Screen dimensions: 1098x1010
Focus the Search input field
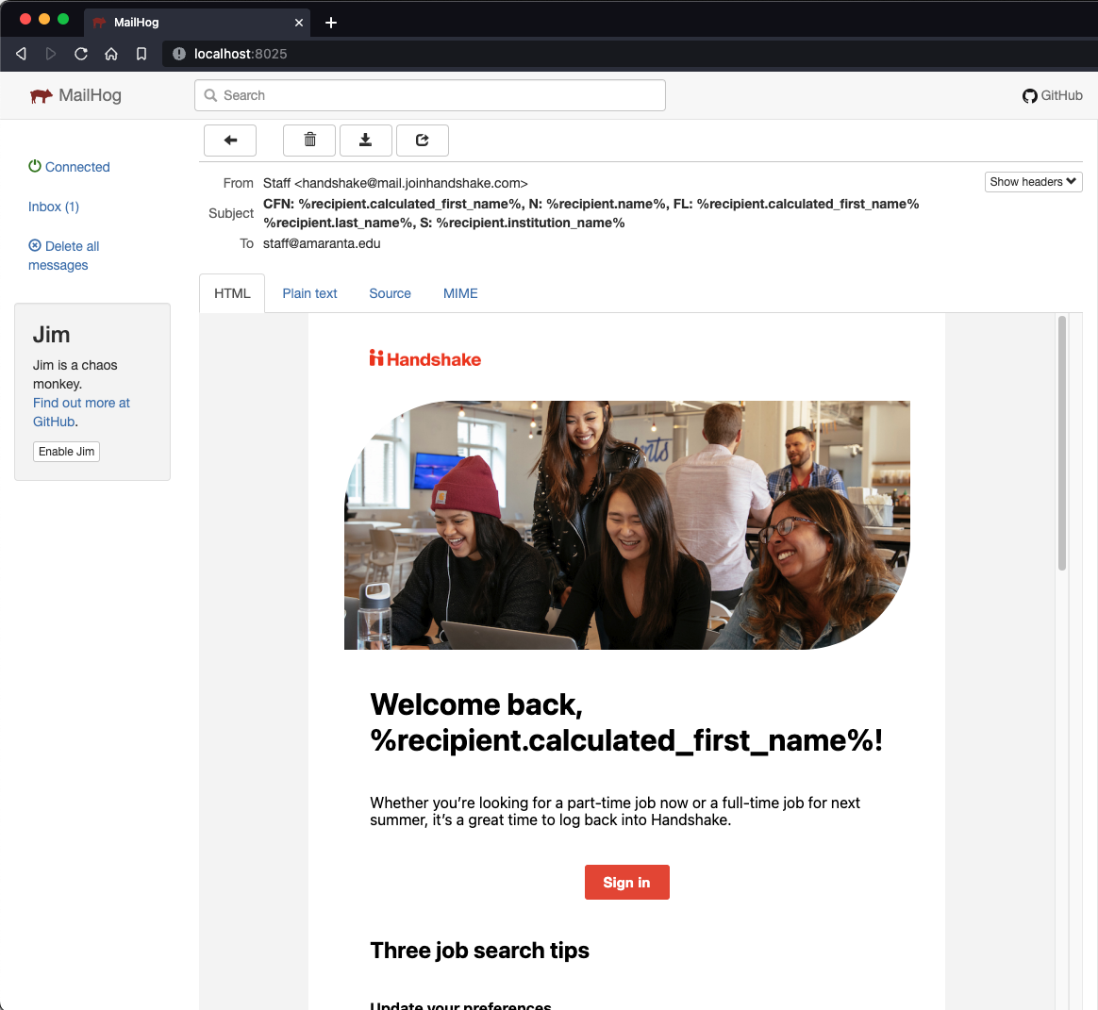click(x=430, y=95)
